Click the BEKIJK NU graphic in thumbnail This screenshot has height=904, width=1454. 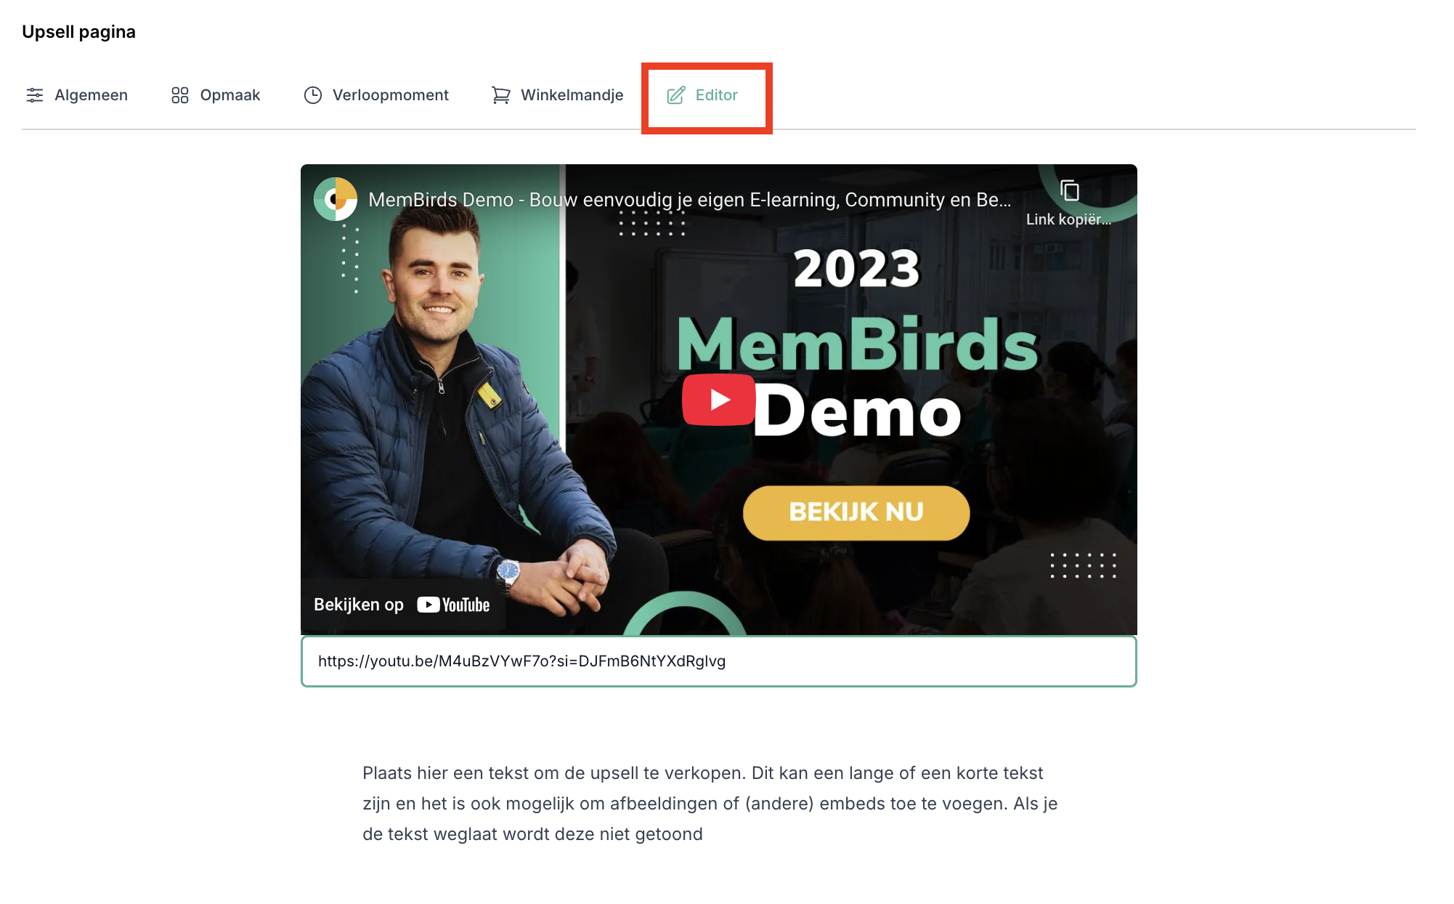click(x=856, y=513)
